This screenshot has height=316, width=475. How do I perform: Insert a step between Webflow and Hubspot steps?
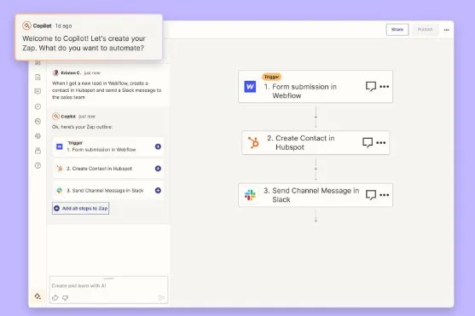[316, 117]
